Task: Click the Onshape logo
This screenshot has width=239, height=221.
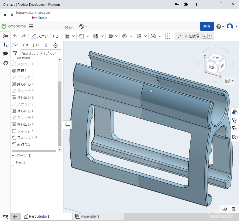Action: [14, 26]
